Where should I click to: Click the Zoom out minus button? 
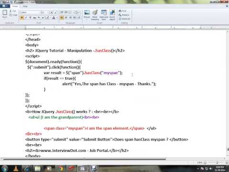tap(205, 162)
